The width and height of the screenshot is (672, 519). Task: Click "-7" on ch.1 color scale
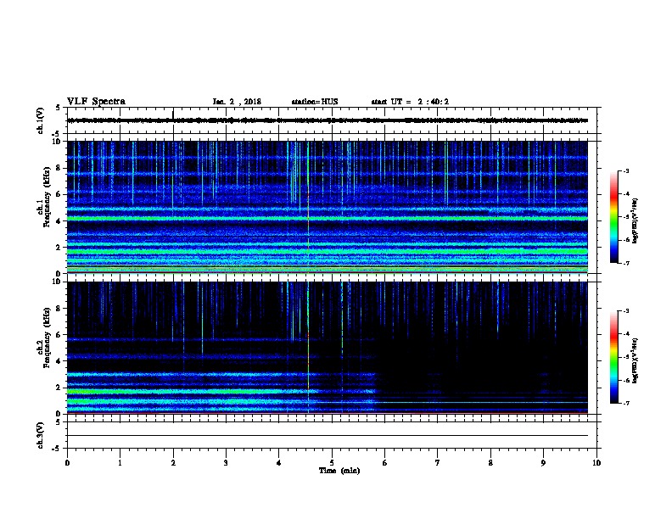626,263
